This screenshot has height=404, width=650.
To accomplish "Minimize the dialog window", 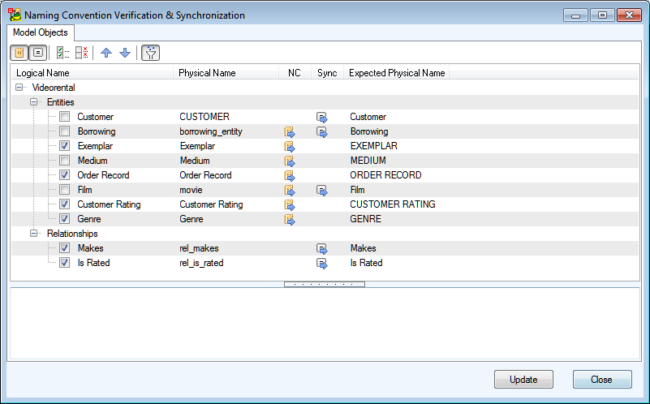I will tap(576, 15).
